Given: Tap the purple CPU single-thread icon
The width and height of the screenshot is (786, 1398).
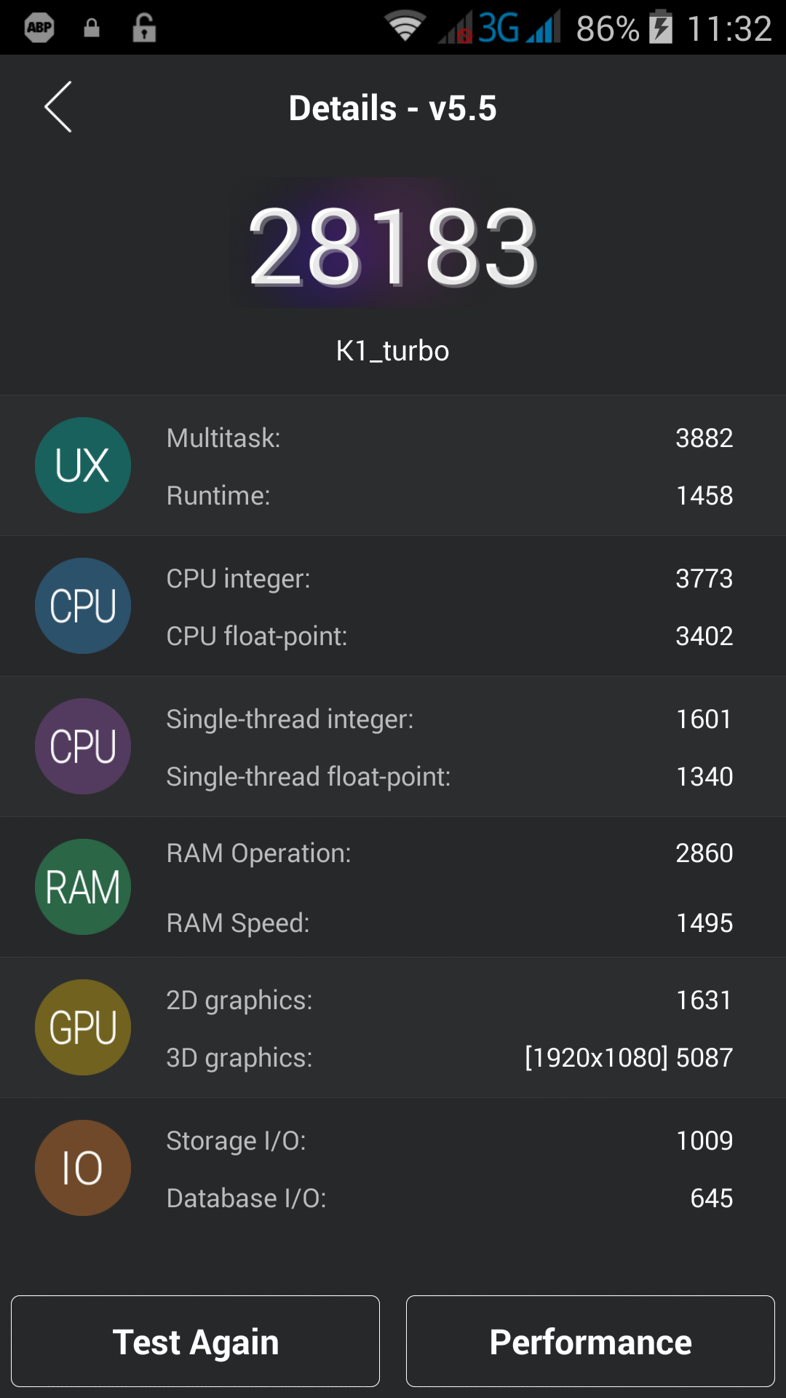Looking at the screenshot, I should (83, 746).
